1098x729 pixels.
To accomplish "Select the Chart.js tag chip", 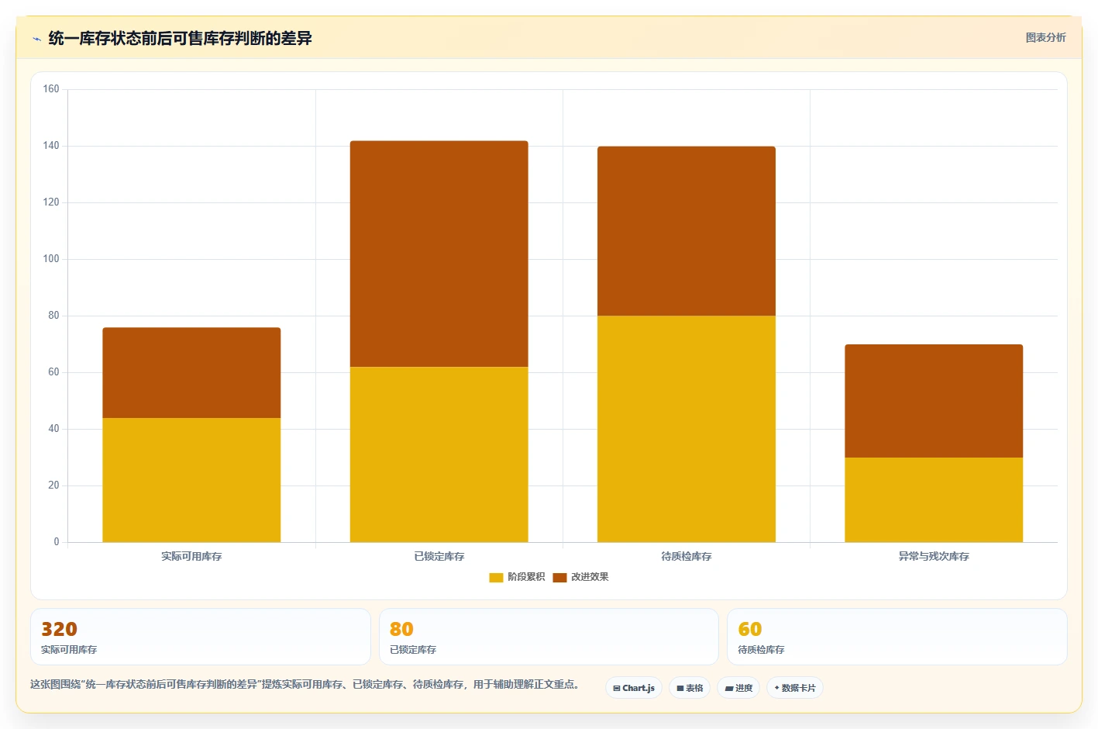I will (x=634, y=688).
